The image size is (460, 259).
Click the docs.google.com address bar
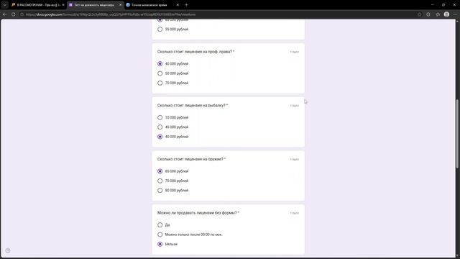pyautogui.click(x=217, y=14)
